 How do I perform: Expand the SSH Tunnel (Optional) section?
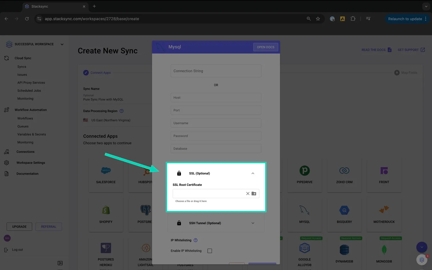[x=253, y=223]
